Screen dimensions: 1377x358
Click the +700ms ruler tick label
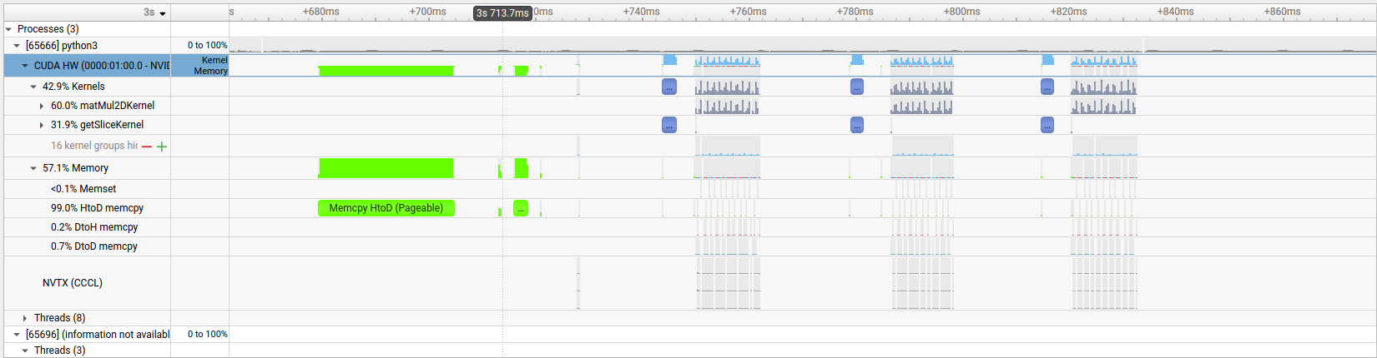[428, 12]
